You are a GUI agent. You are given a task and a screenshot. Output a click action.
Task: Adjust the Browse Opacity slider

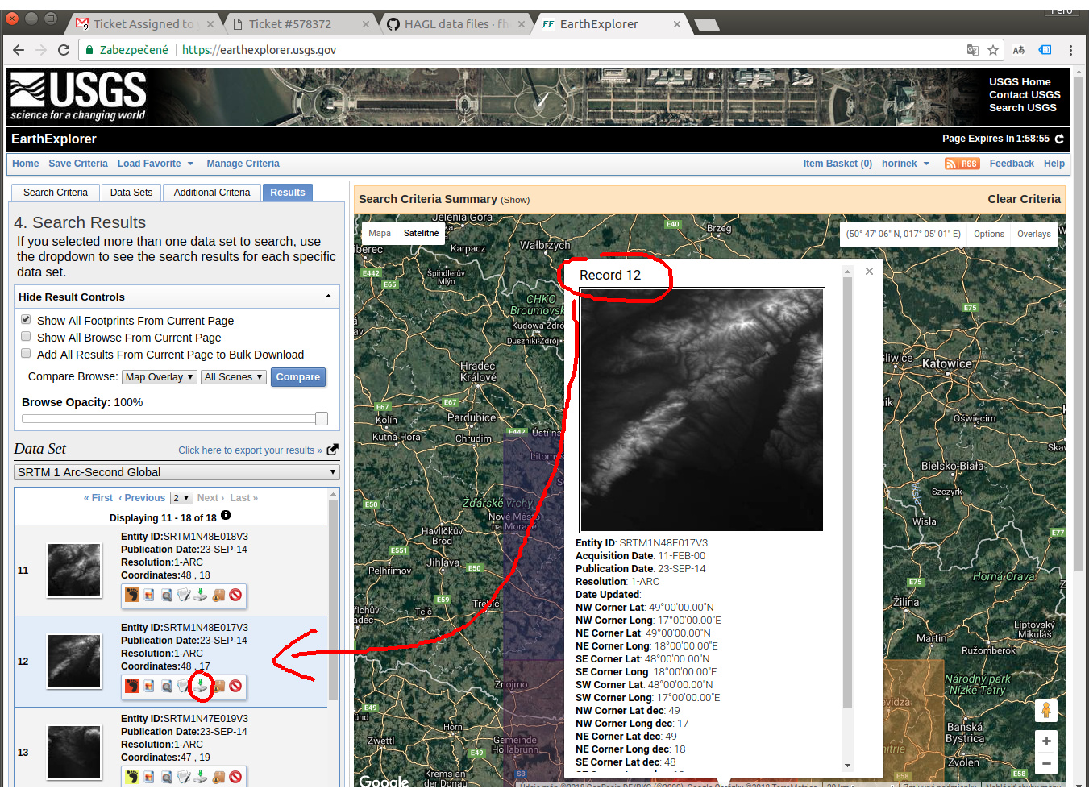[x=322, y=418]
